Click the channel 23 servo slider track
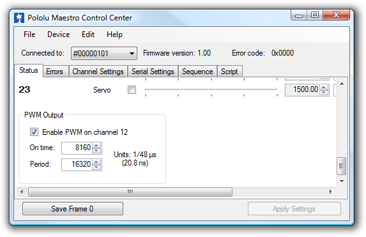The width and height of the screenshot is (366, 237). (x=211, y=89)
